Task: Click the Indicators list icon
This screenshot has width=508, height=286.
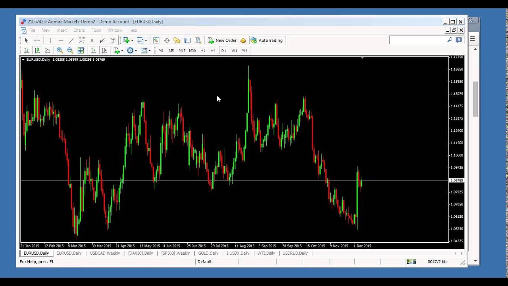Action: pyautogui.click(x=117, y=50)
